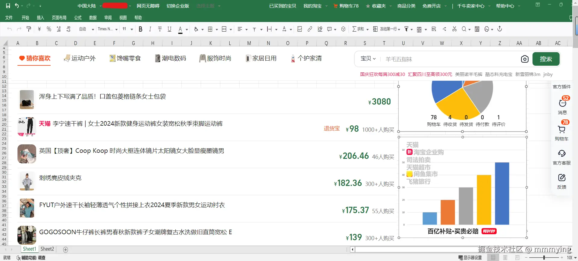
Task: Click the font color black swatch bar
Action: [180, 33]
